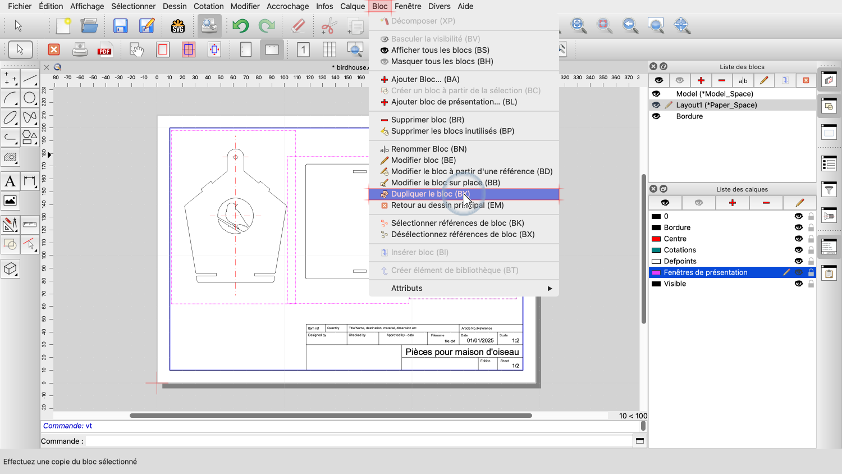842x474 pixels.
Task: Select the Circle drawing tool
Action: 30,98
